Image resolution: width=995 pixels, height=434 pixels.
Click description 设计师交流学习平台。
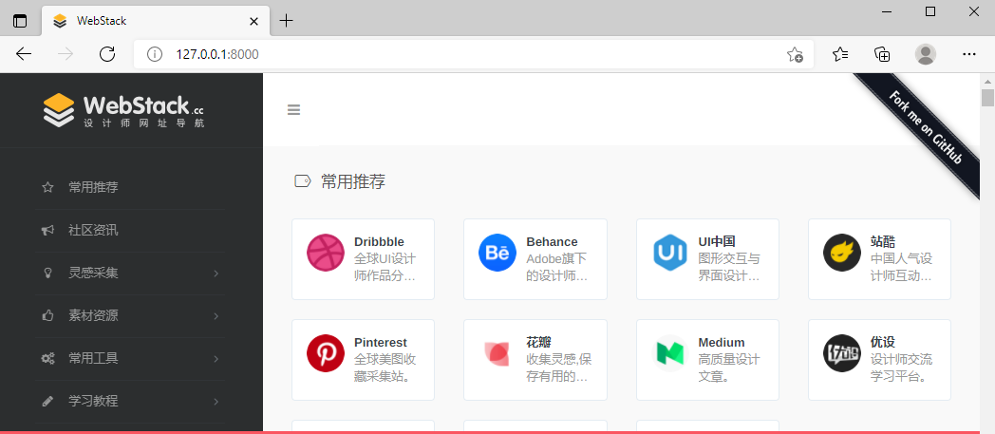[x=902, y=368]
